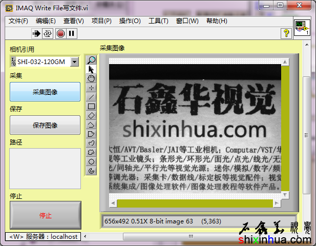Image resolution: width=316 pixels, height=246 pixels.
Task: Select the Oval tool
Action: 91,161
